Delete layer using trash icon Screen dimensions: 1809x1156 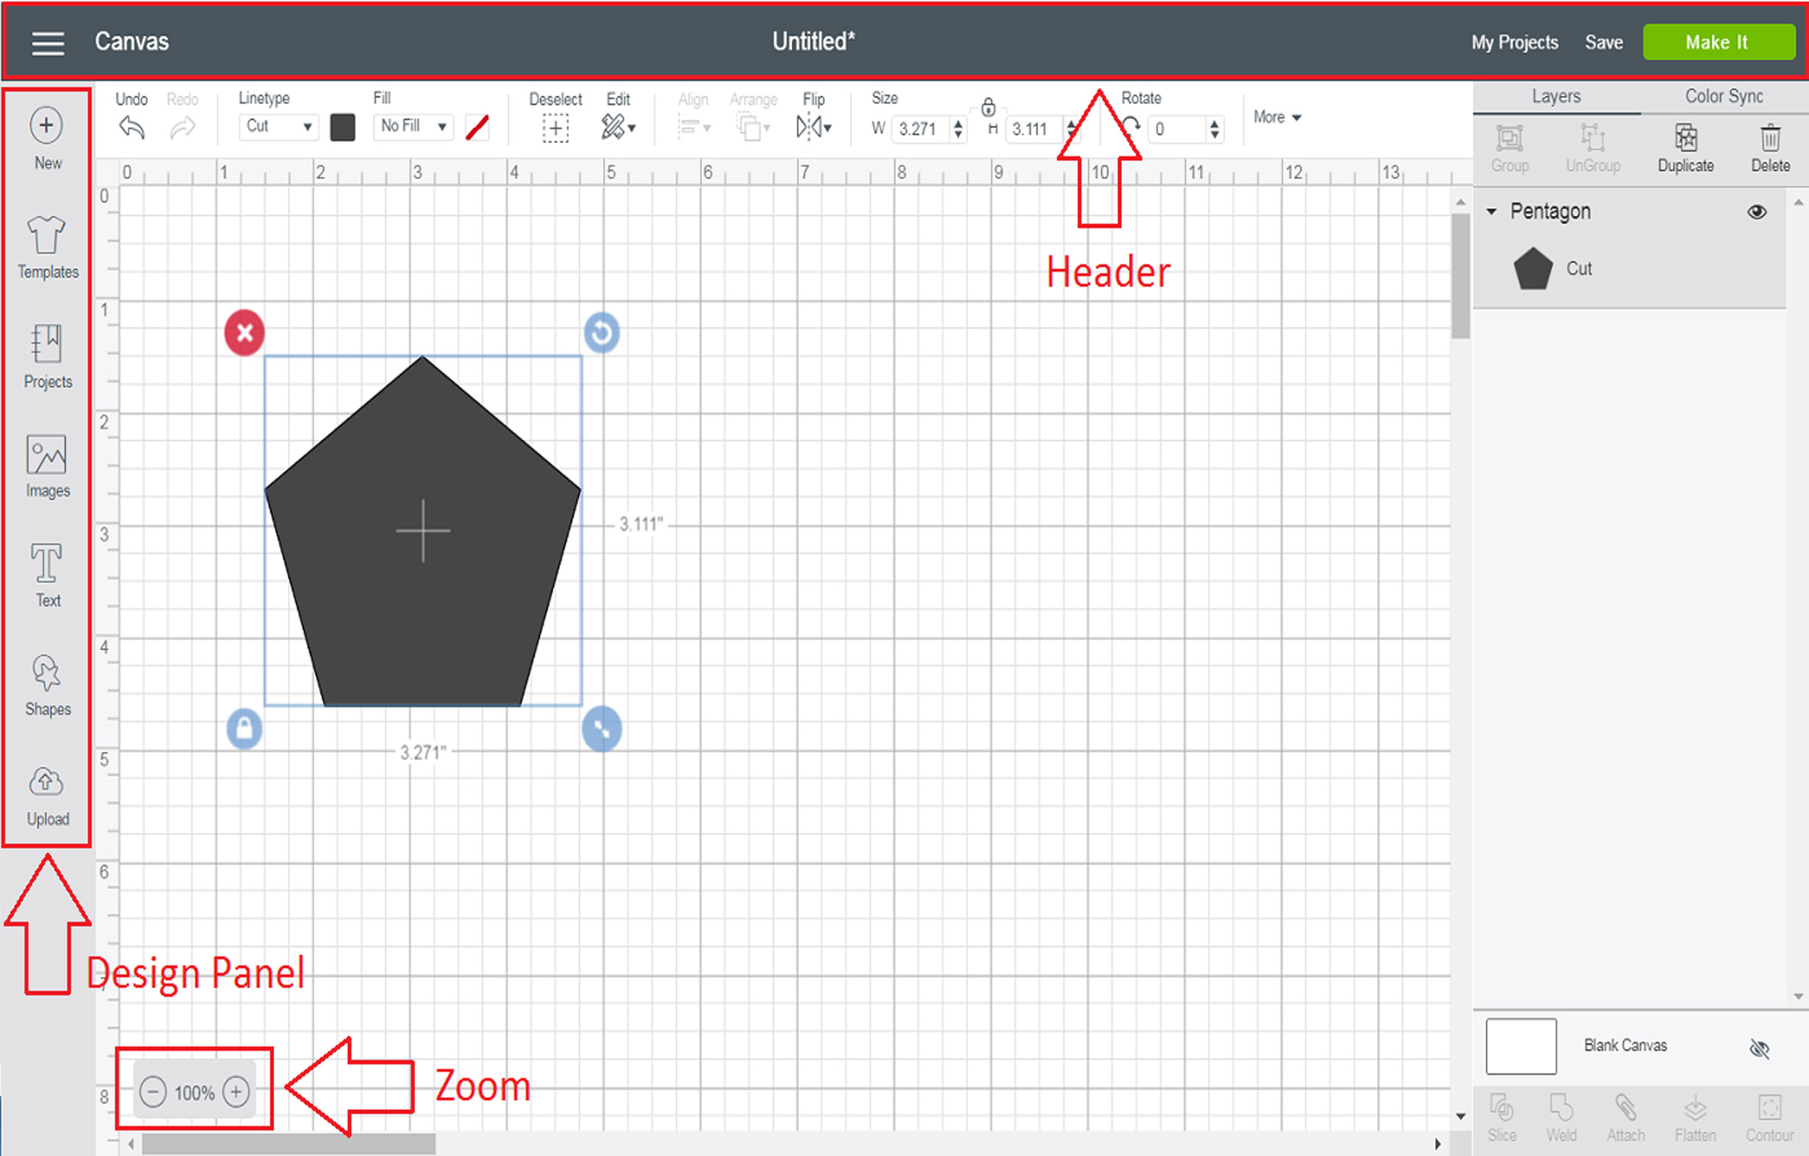pos(1770,139)
